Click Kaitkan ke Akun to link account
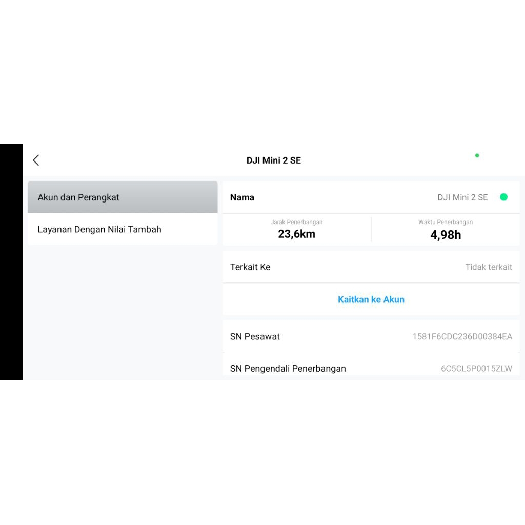The width and height of the screenshot is (525, 525). (371, 299)
